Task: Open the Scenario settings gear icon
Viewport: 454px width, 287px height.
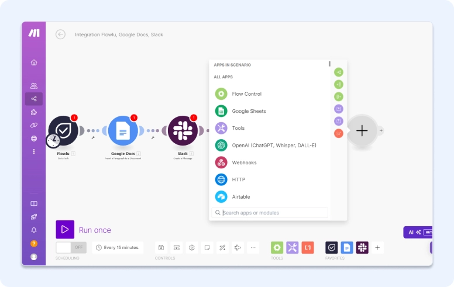Action: click(x=192, y=248)
